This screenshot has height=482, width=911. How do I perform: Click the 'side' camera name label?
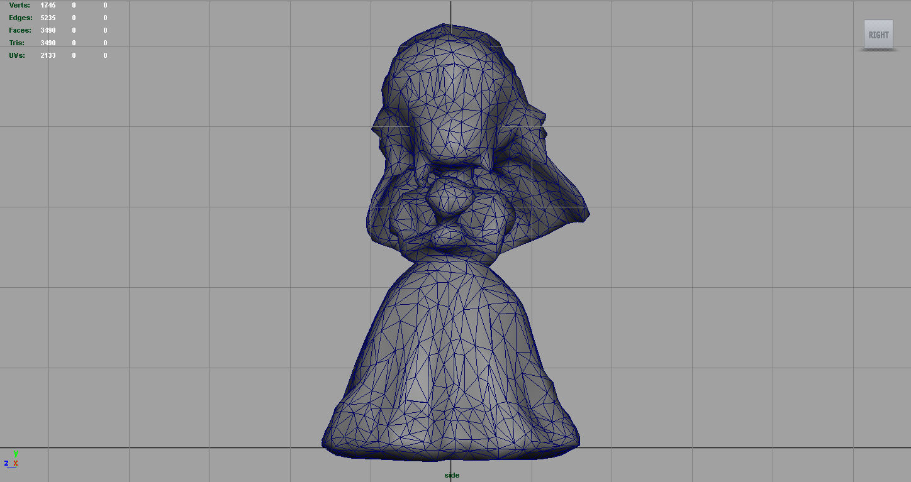452,475
